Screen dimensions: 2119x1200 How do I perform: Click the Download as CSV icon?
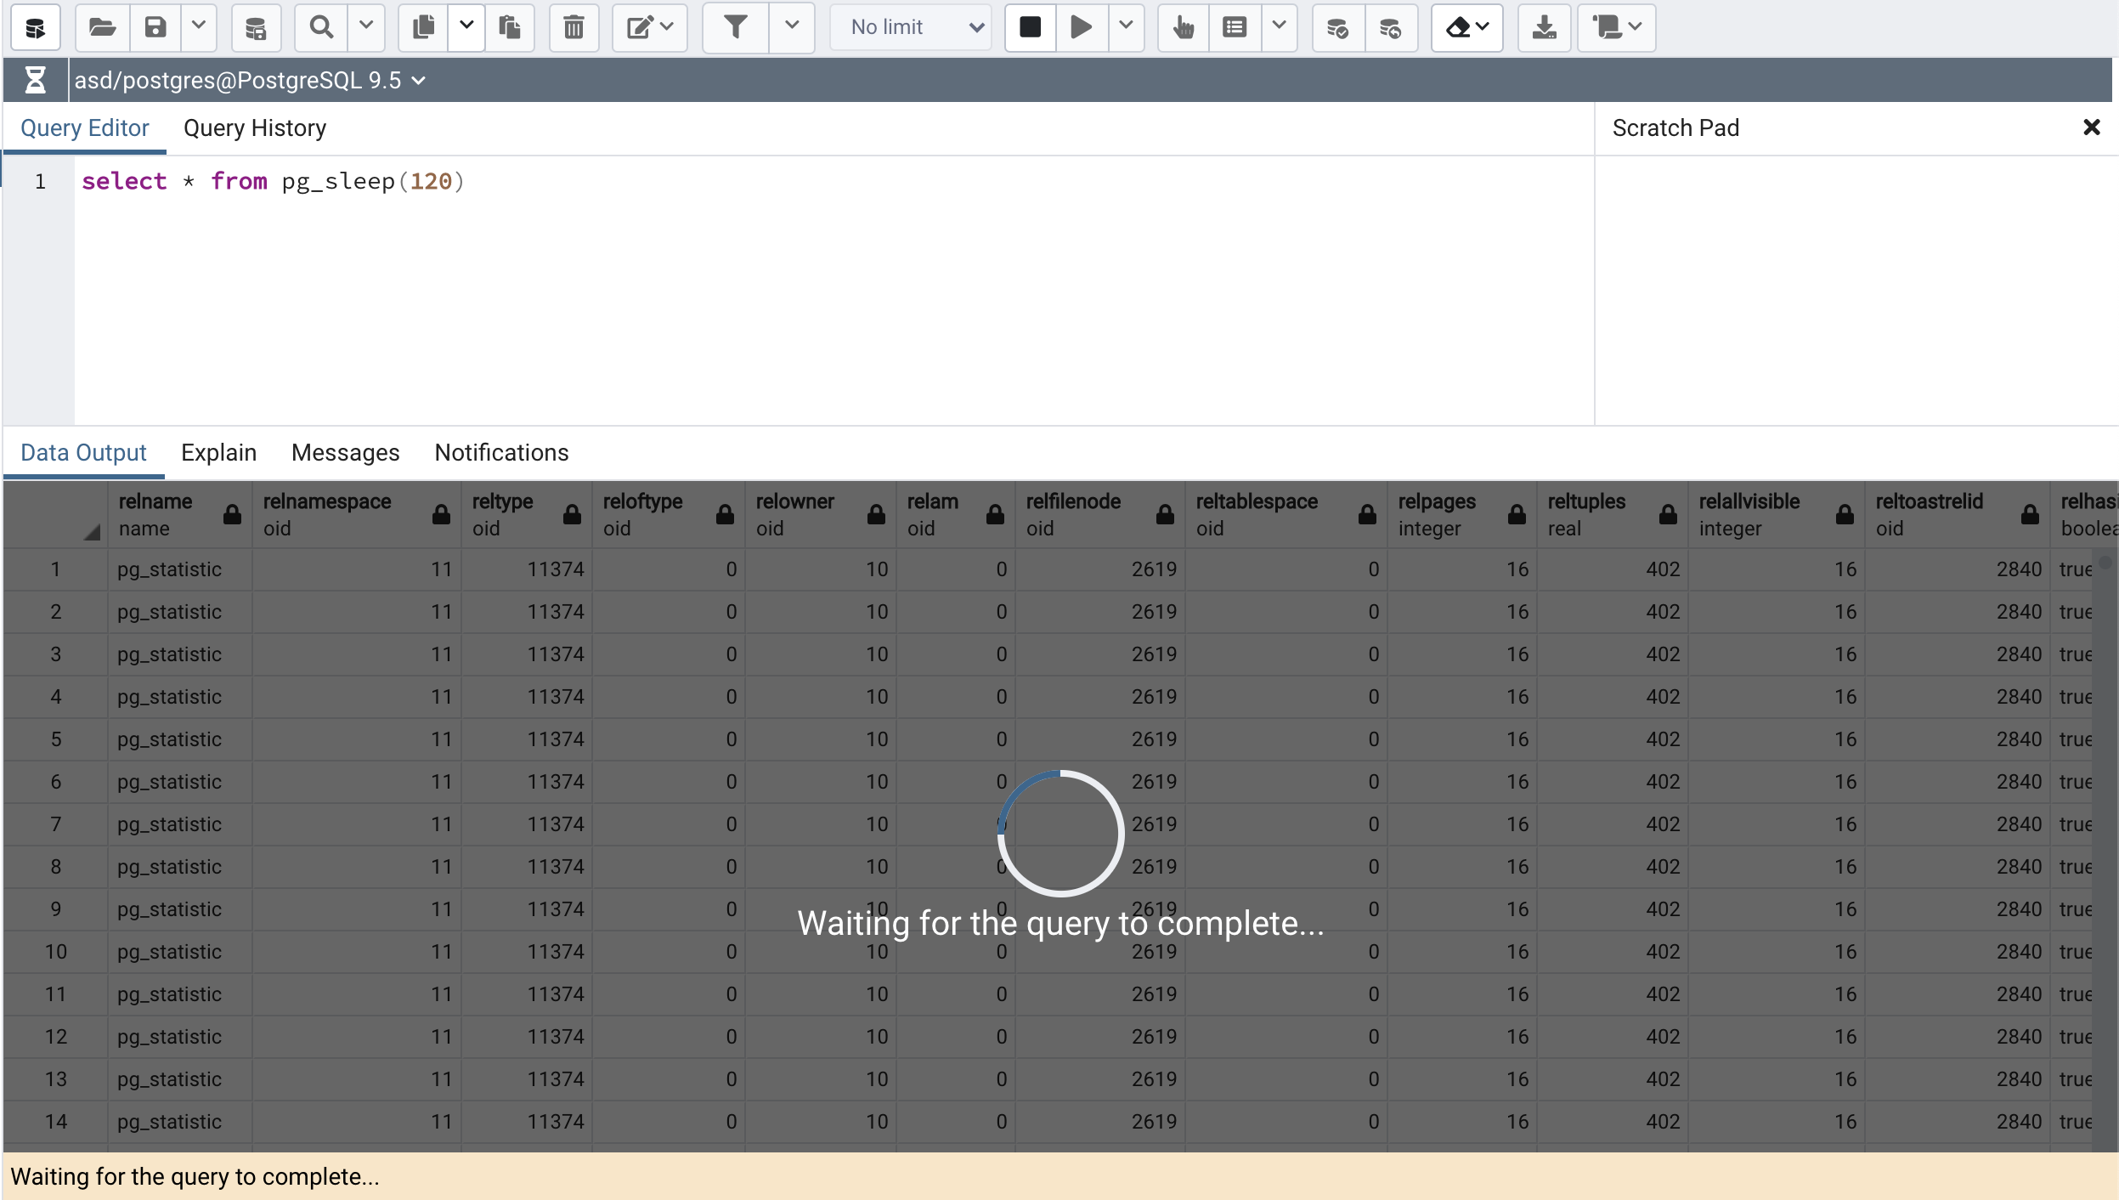coord(1544,28)
